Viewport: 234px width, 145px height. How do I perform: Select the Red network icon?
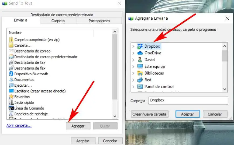pyautogui.click(x=140, y=80)
